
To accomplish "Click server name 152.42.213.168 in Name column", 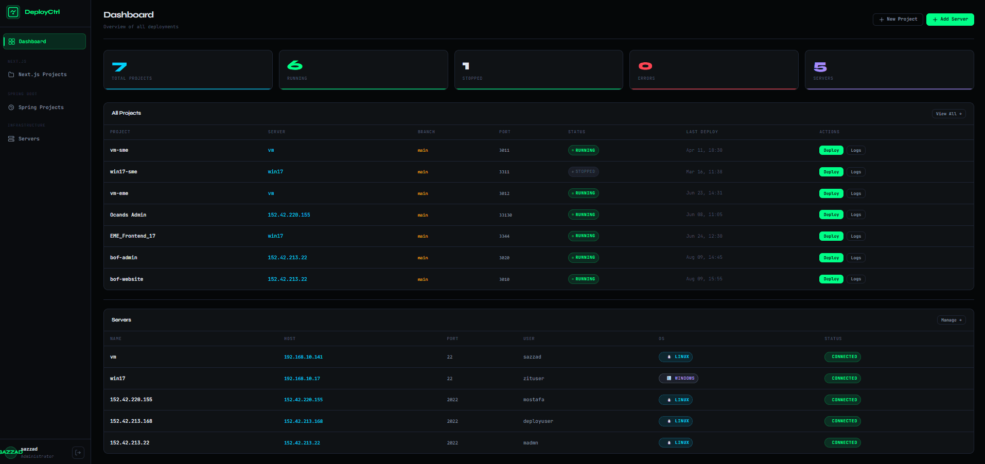I will (131, 421).
